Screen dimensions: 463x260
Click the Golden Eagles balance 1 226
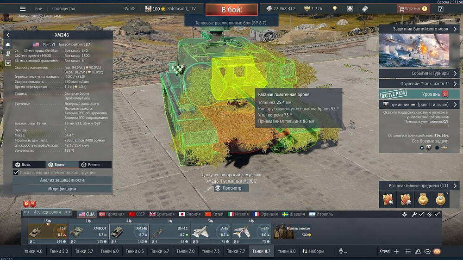click(x=313, y=8)
